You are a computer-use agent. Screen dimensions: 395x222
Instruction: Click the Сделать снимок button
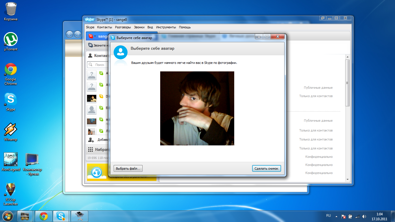tap(266, 168)
